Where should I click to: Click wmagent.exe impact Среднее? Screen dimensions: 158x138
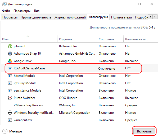[131, 120]
